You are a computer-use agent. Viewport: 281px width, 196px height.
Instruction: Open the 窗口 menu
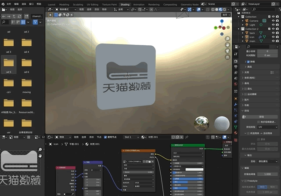pos(31,4)
